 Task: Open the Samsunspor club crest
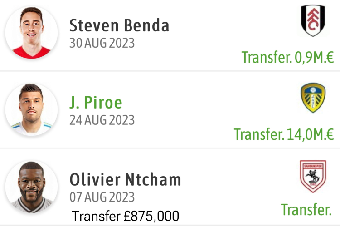[x=312, y=176]
